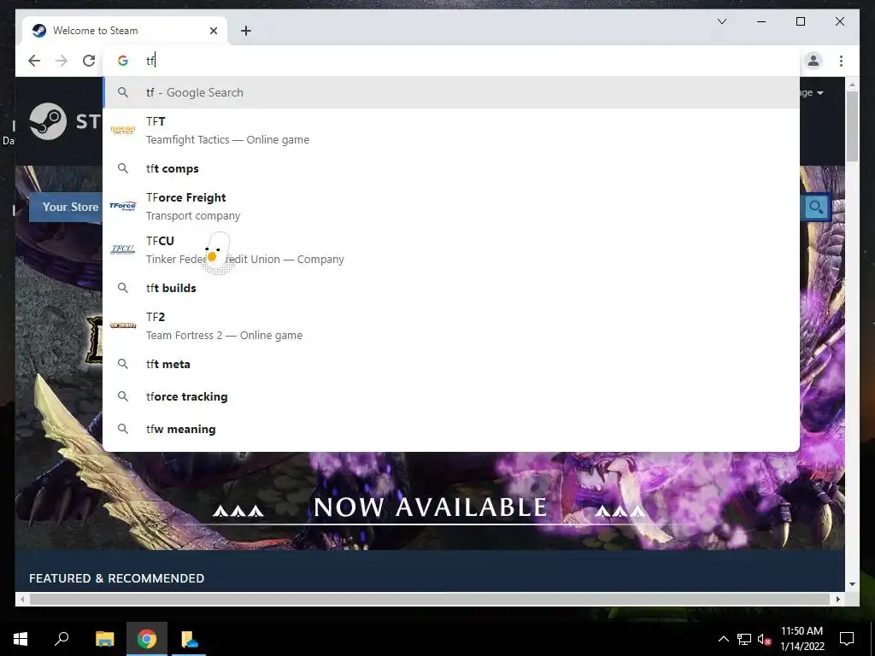Select the 'tft meta' suggestion
The width and height of the screenshot is (875, 656).
pos(451,364)
